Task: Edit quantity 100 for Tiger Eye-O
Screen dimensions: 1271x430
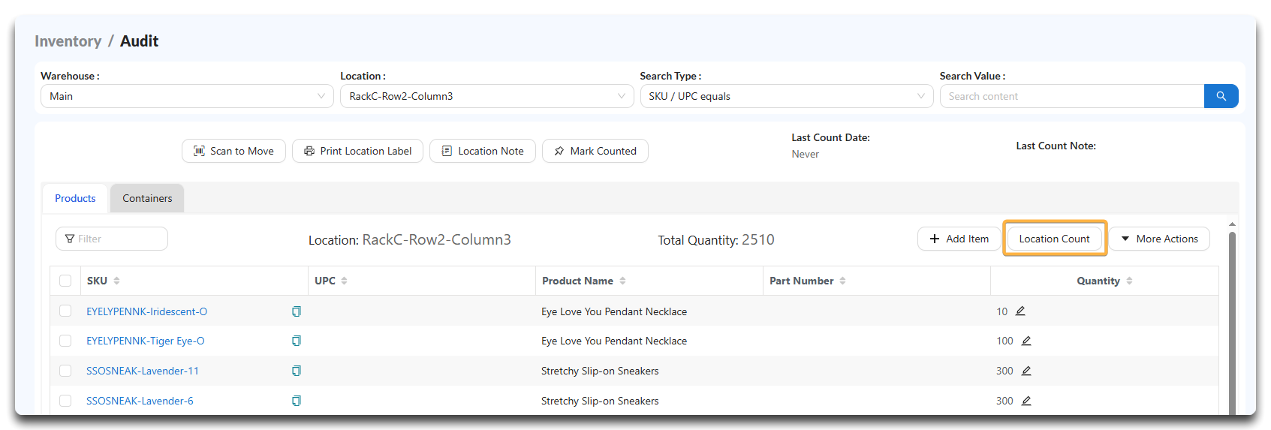Action: pyautogui.click(x=1026, y=341)
